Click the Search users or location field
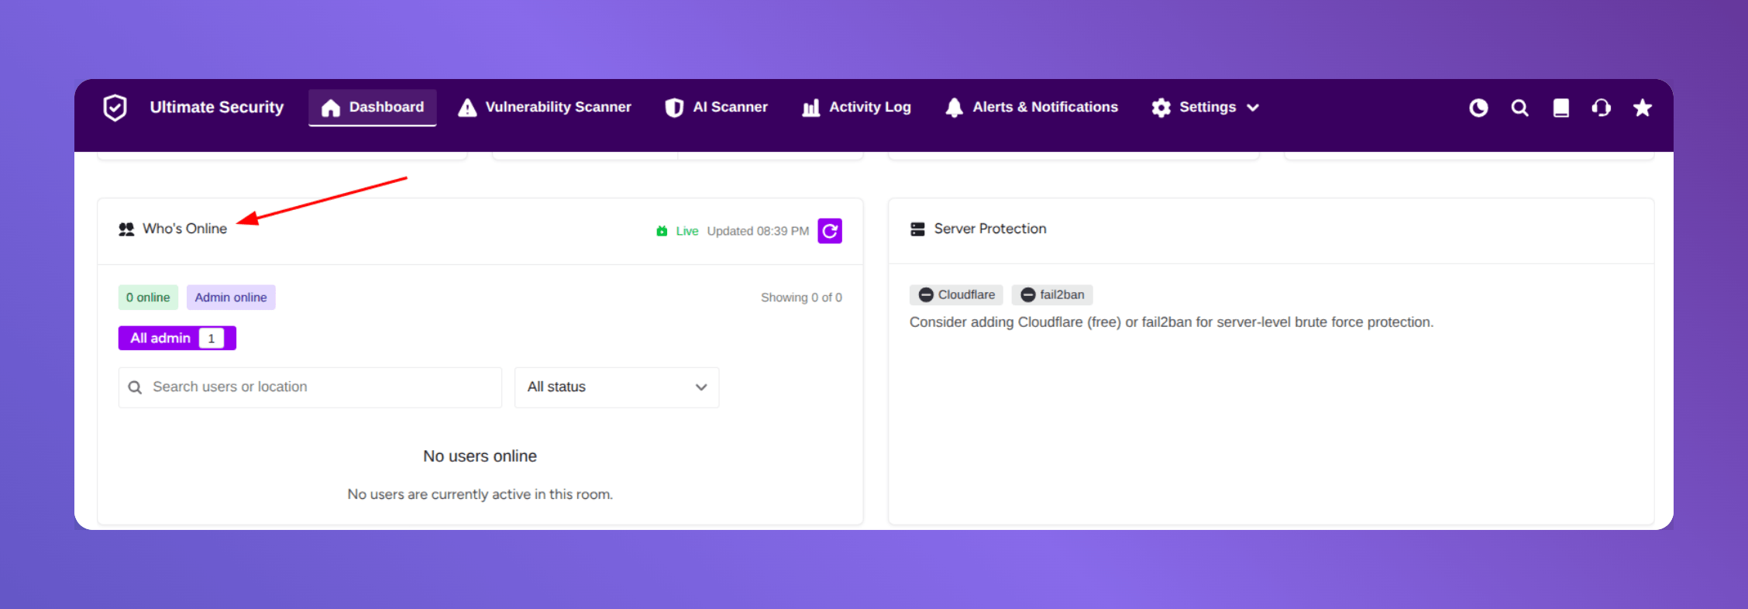Viewport: 1748px width, 609px height. tap(310, 387)
